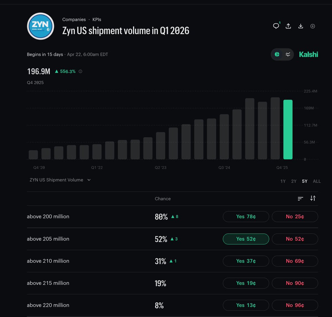Click the download icon
This screenshot has height=317, width=332.
point(301,26)
